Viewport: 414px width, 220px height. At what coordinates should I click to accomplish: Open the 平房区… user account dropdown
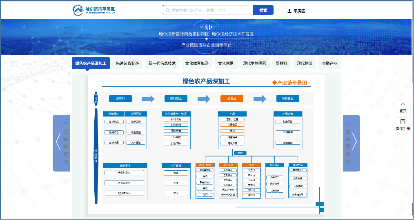click(x=301, y=11)
